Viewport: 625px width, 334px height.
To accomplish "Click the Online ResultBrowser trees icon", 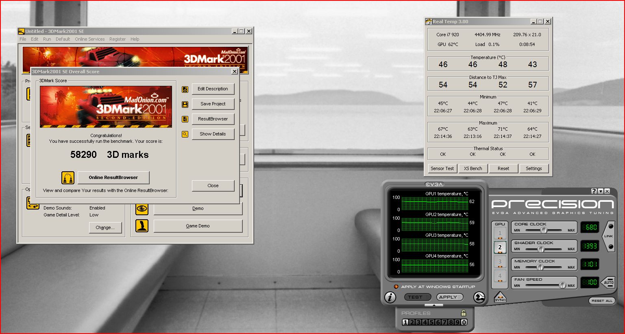I will (68, 178).
